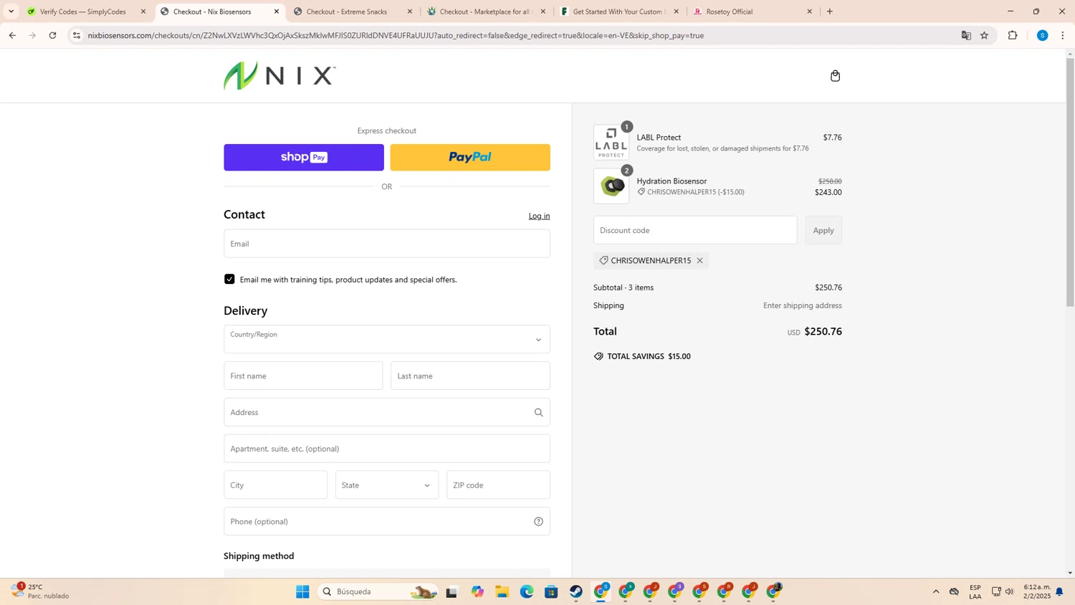
Task: Open the browser profile avatar
Action: point(1043,35)
